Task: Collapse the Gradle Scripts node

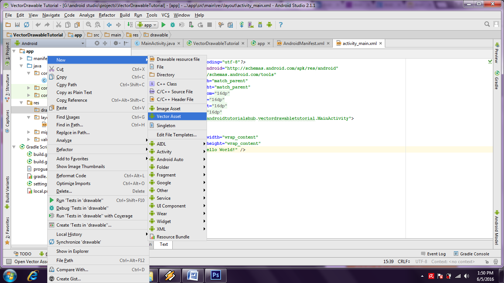Action: coord(14,147)
